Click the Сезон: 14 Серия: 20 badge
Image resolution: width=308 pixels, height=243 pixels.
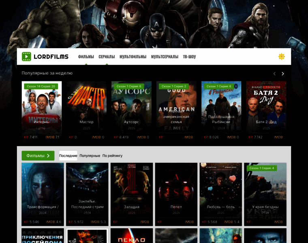click(41, 86)
